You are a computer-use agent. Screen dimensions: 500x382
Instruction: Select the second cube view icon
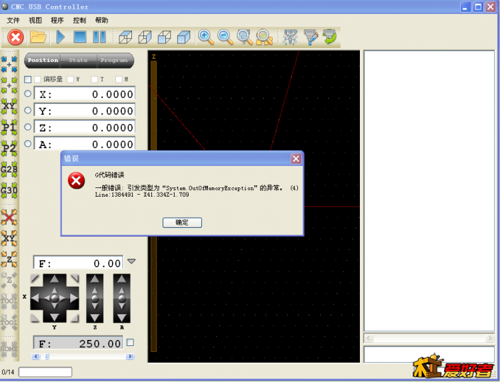coord(145,37)
